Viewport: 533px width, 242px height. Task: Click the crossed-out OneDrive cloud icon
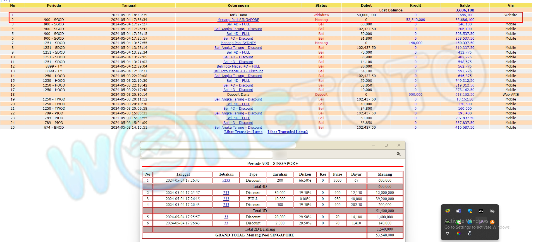pyautogui.click(x=492, y=211)
